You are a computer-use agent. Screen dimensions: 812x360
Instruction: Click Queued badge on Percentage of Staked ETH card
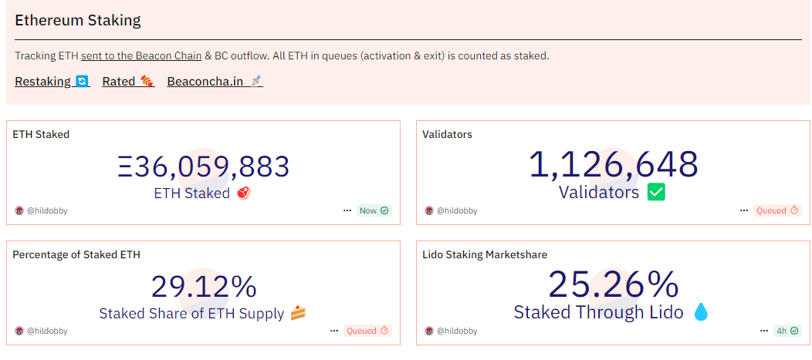(367, 331)
